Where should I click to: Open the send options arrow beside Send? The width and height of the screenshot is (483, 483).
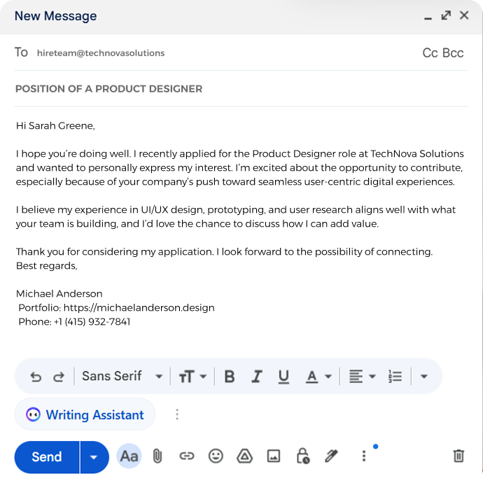[94, 457]
